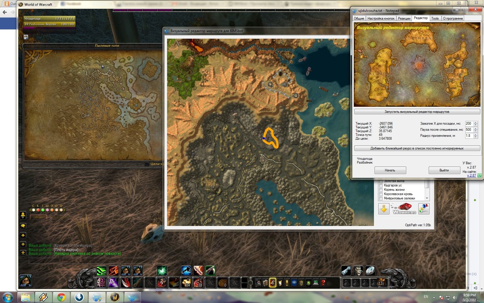The width and height of the screenshot is (484, 303).
Task: Select Общий chat tab in WoW
Action: point(39,217)
